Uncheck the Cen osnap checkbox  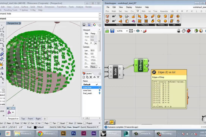click(x=29, y=123)
